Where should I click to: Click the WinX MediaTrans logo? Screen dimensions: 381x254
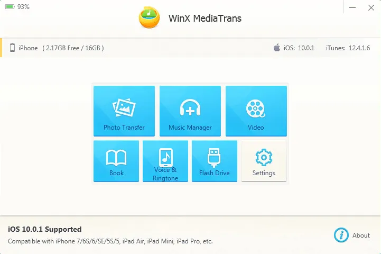pos(149,17)
